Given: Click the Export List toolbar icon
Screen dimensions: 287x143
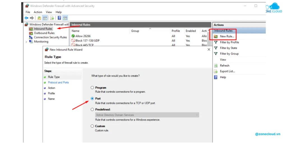Looking at the screenshot, I should click(52, 18).
